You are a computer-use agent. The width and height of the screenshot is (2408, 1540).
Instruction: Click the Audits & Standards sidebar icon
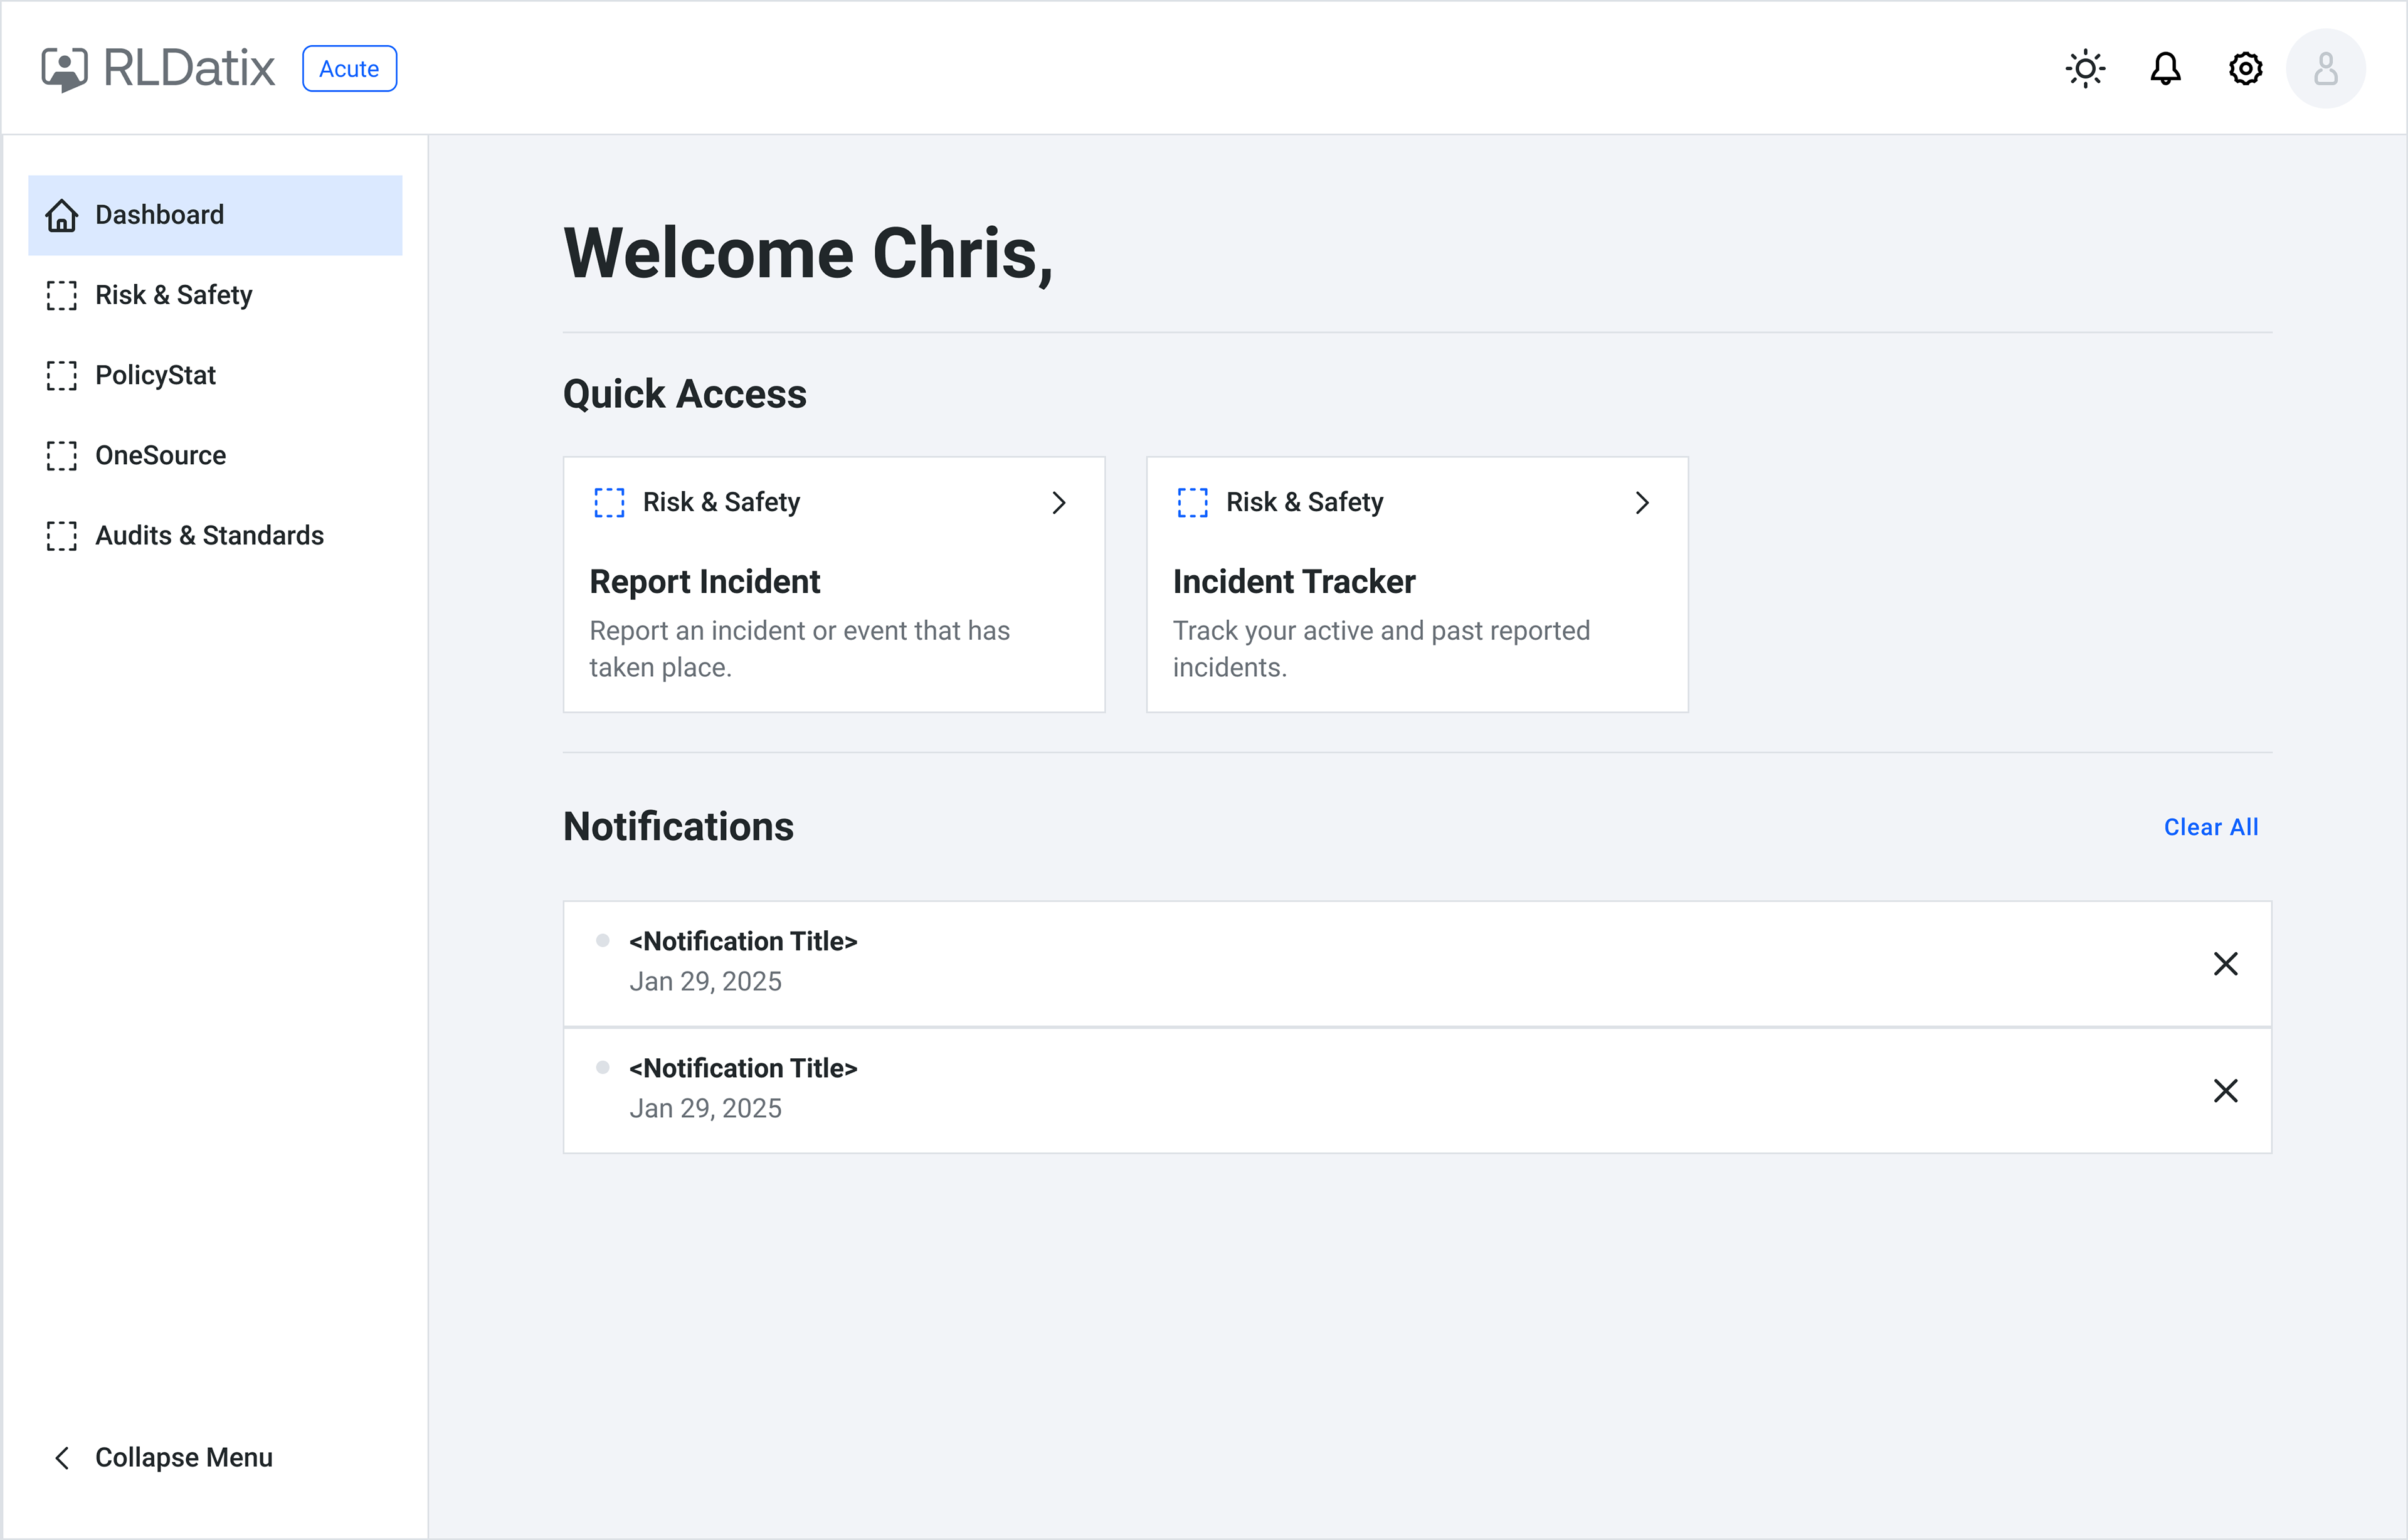62,535
